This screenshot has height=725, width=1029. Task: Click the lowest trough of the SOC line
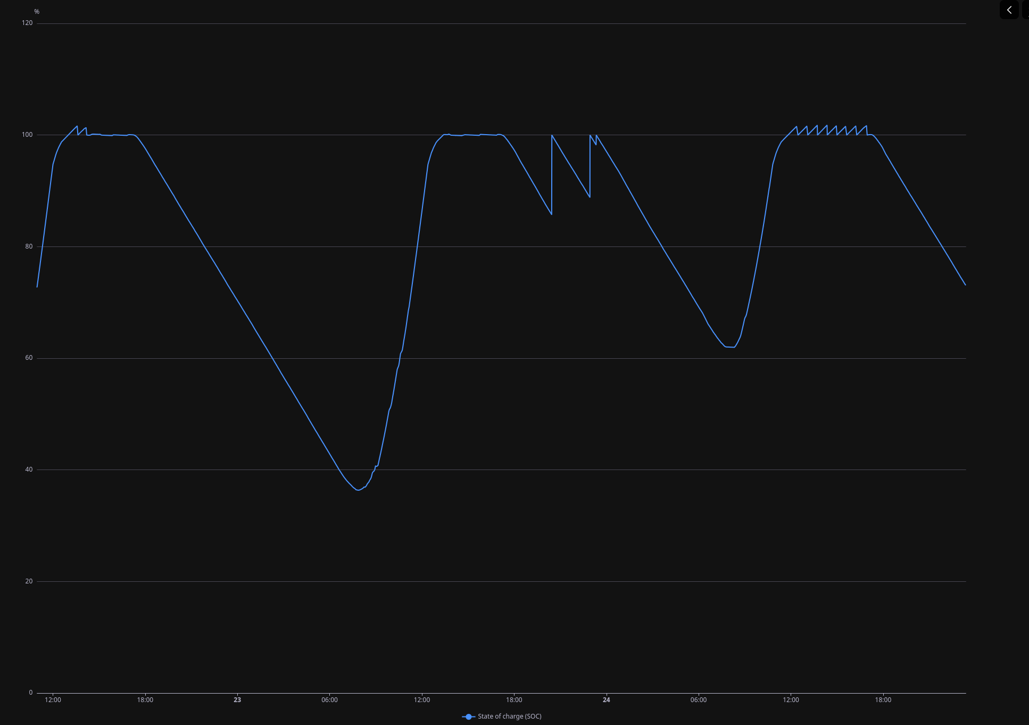tap(358, 490)
